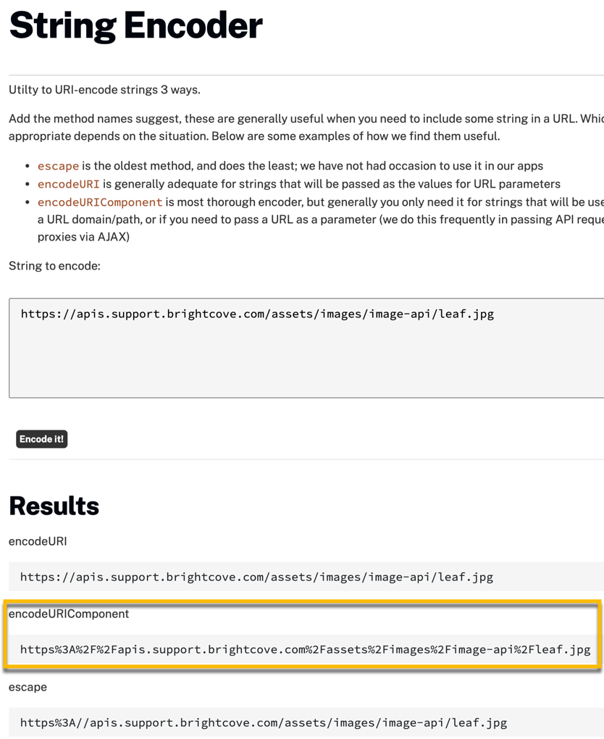Click the Results section heading
Image resolution: width=604 pixels, height=739 pixels.
click(54, 506)
